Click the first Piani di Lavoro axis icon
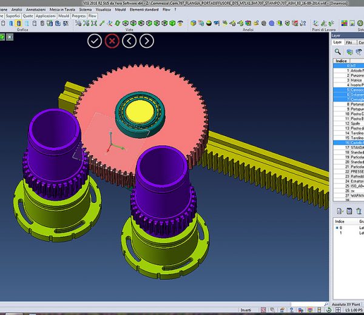This screenshot has width=364, height=315. (315, 23)
